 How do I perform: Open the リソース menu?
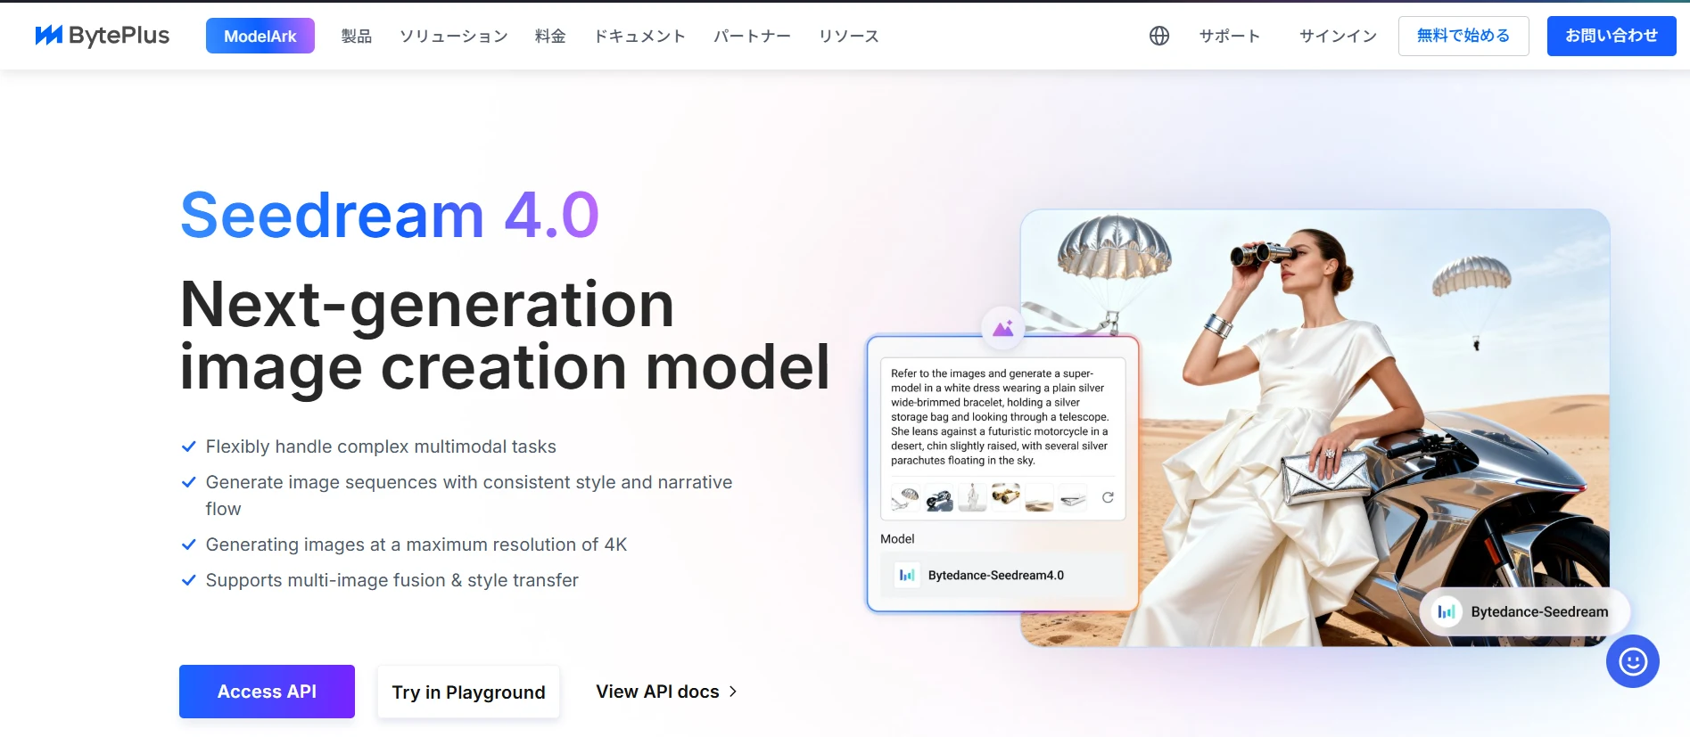click(849, 36)
